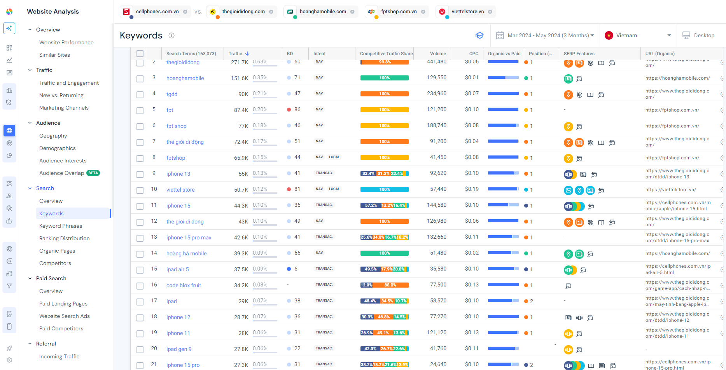This screenshot has width=726, height=370.
Task: Toggle the select-all checkbox in table header
Action: (140, 54)
